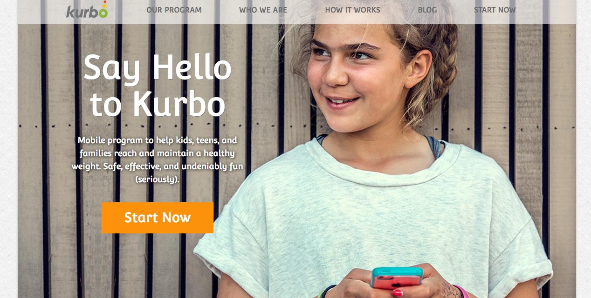Click the girl's red-painted fingernail

(397, 293)
